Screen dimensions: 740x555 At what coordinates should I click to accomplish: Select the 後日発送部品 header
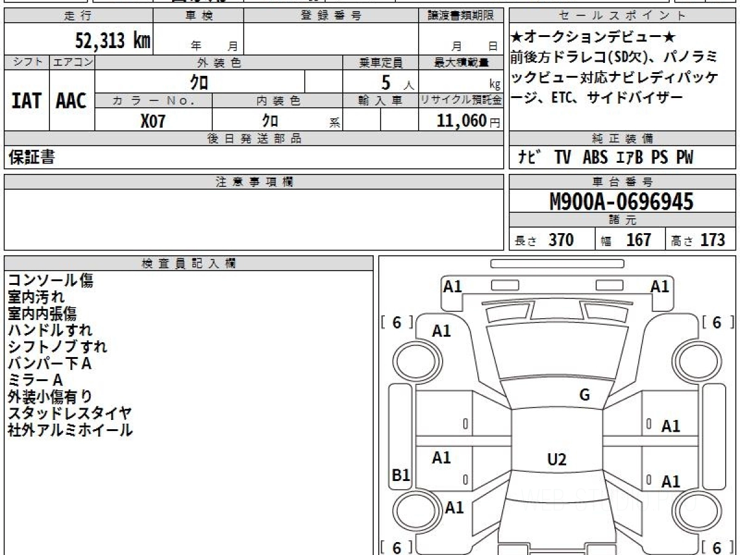254,139
